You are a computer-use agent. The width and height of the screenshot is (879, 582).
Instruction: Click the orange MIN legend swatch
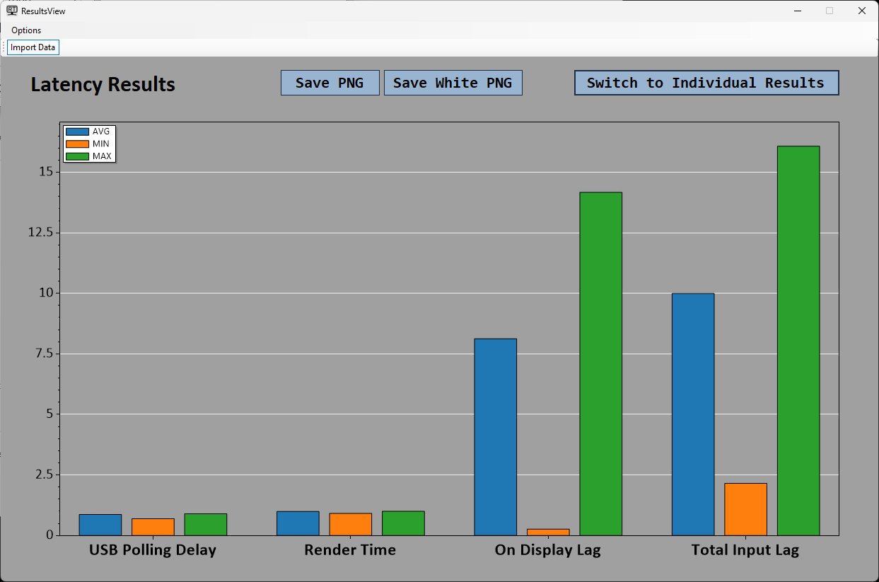(x=77, y=144)
